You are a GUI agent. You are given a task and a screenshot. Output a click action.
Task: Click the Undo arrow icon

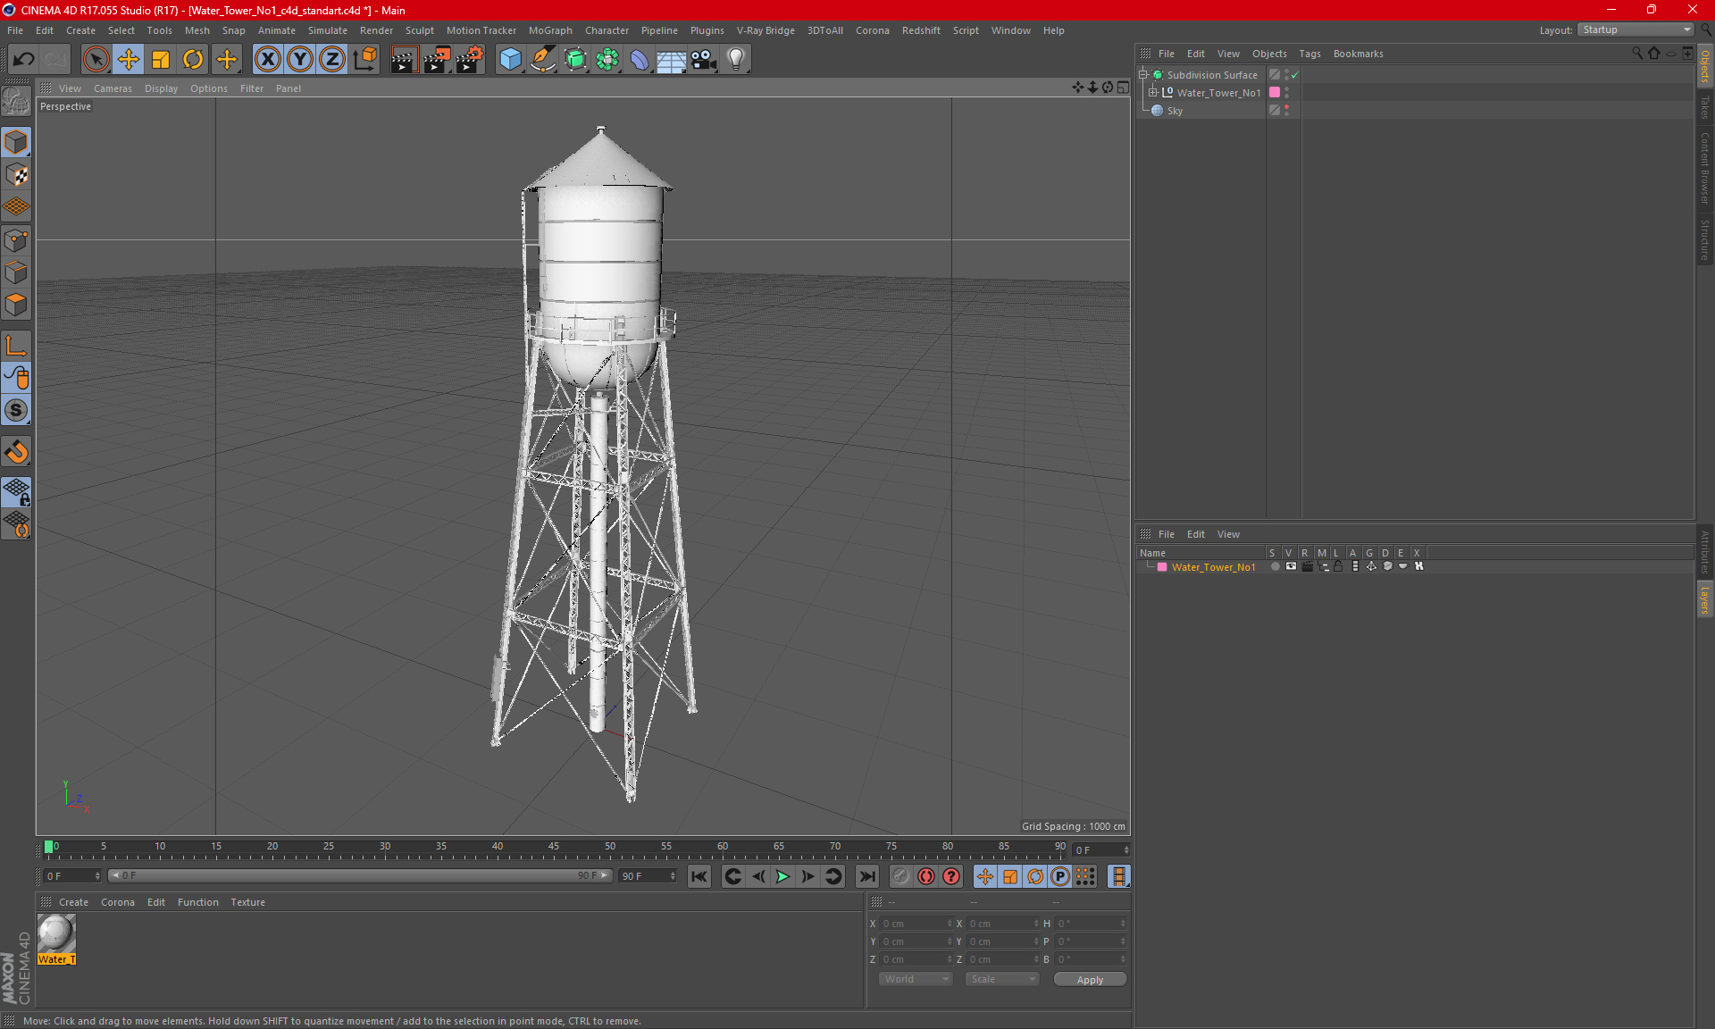(x=24, y=60)
